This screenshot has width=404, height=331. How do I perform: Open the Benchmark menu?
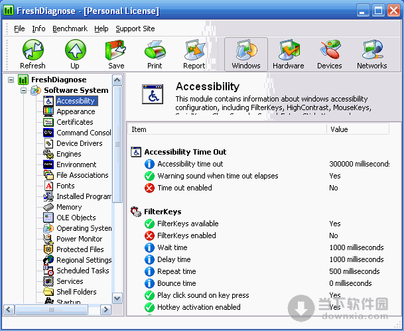[70, 29]
